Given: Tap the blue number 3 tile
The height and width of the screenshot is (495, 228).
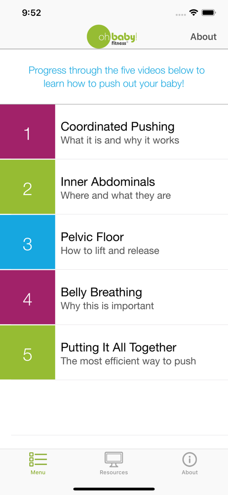Looking at the screenshot, I should click(28, 242).
